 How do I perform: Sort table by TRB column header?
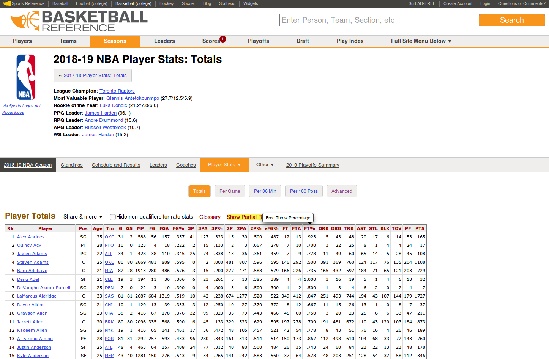[349, 228]
